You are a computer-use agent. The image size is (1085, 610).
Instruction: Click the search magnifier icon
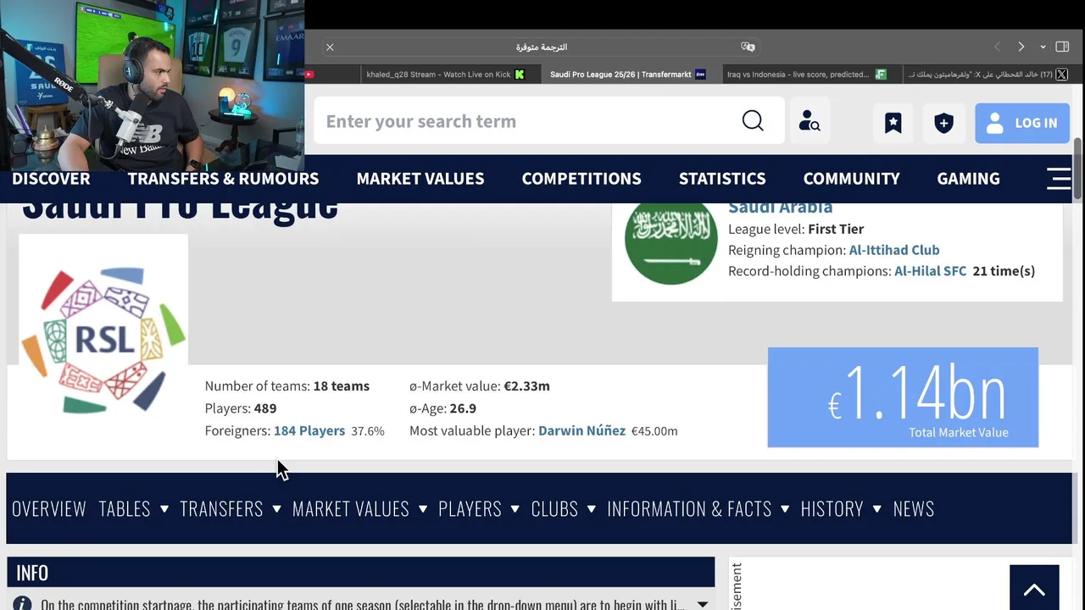click(x=753, y=121)
